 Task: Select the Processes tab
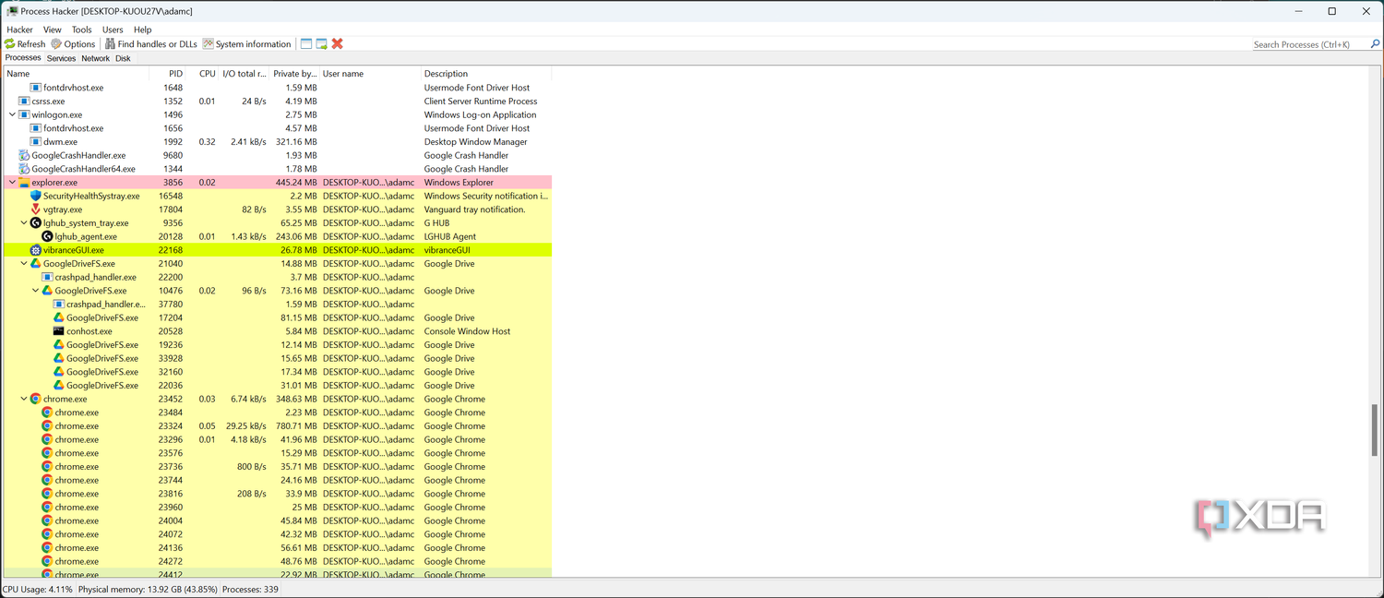point(23,57)
